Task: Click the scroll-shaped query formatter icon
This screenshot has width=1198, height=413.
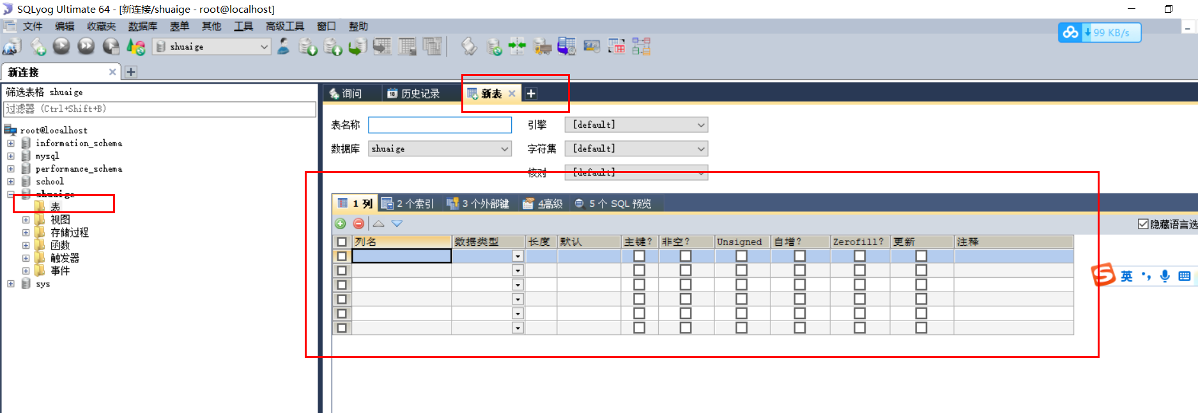Action: click(469, 46)
